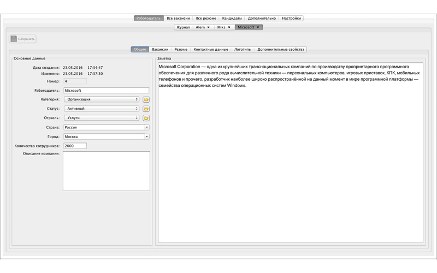Viewport: 437px width, 273px height.
Task: Open the Контактные данные sub-tab
Action: click(211, 49)
